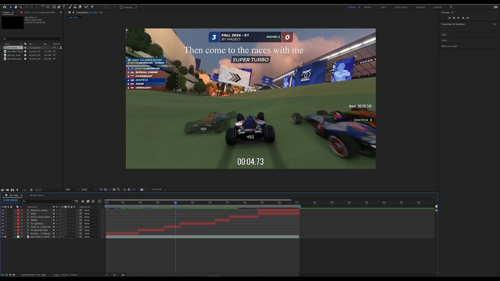Select the Rectangle shape tool

[x=54, y=7]
